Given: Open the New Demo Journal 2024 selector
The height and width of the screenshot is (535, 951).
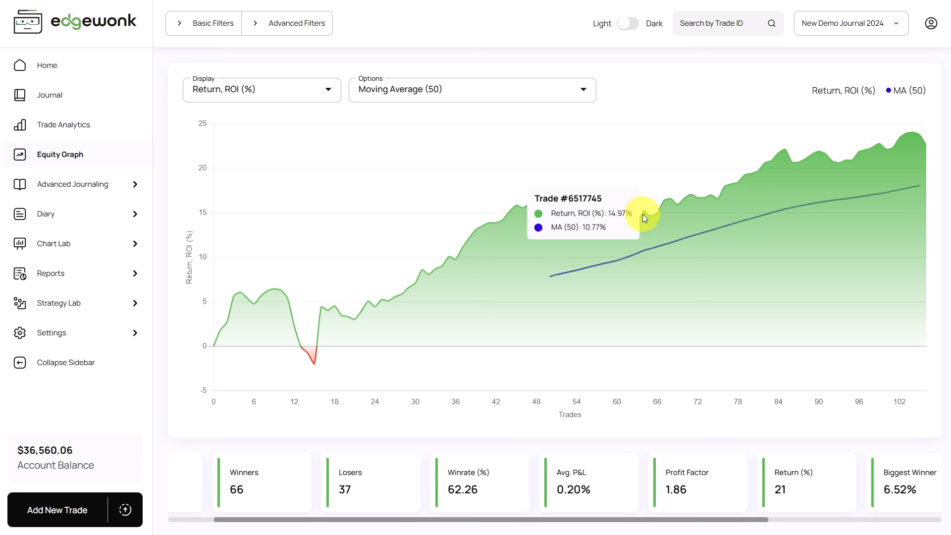Looking at the screenshot, I should pyautogui.click(x=850, y=23).
